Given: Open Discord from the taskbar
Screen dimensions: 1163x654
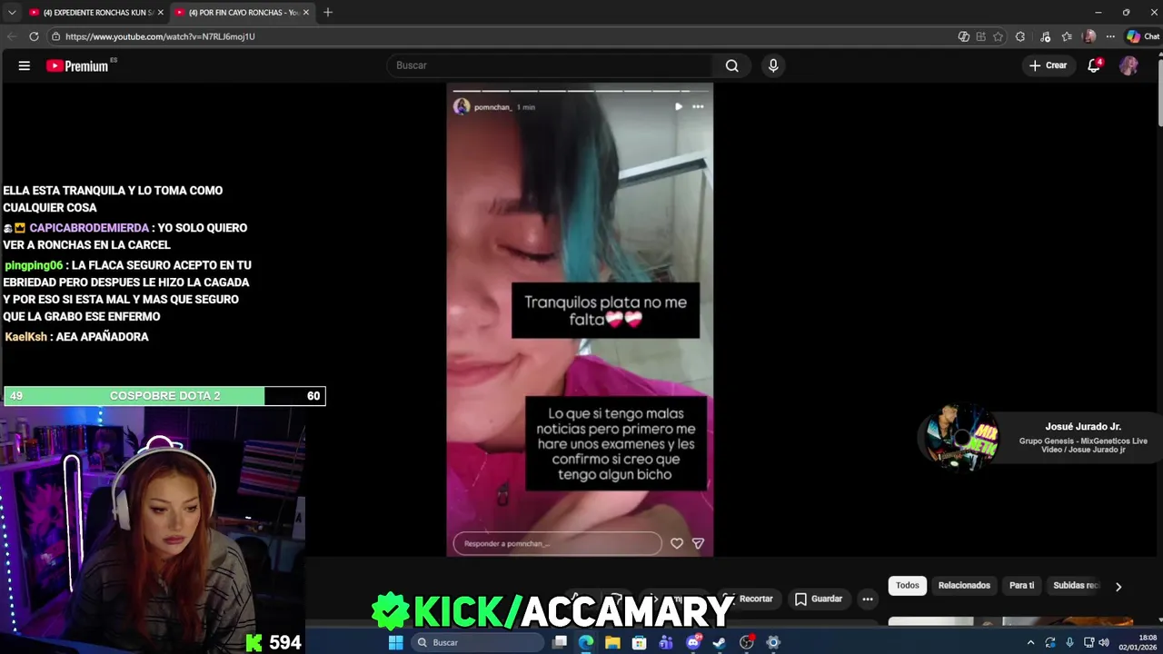Looking at the screenshot, I should point(693,642).
